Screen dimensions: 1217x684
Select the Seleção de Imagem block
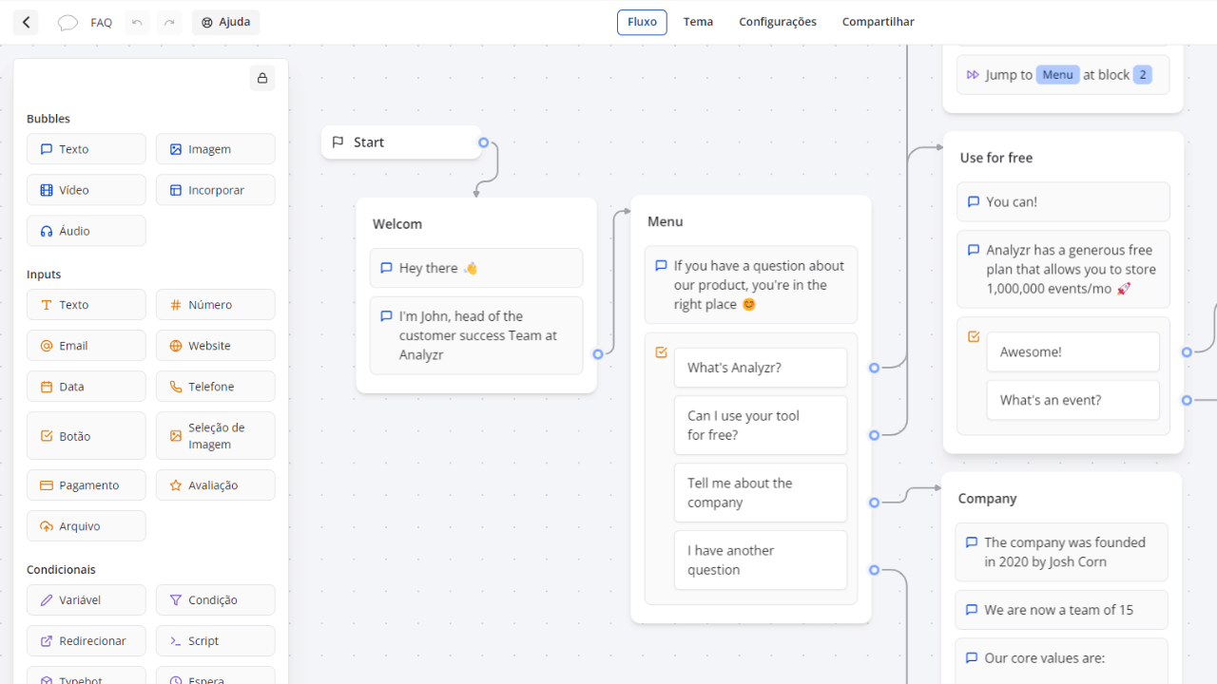216,436
